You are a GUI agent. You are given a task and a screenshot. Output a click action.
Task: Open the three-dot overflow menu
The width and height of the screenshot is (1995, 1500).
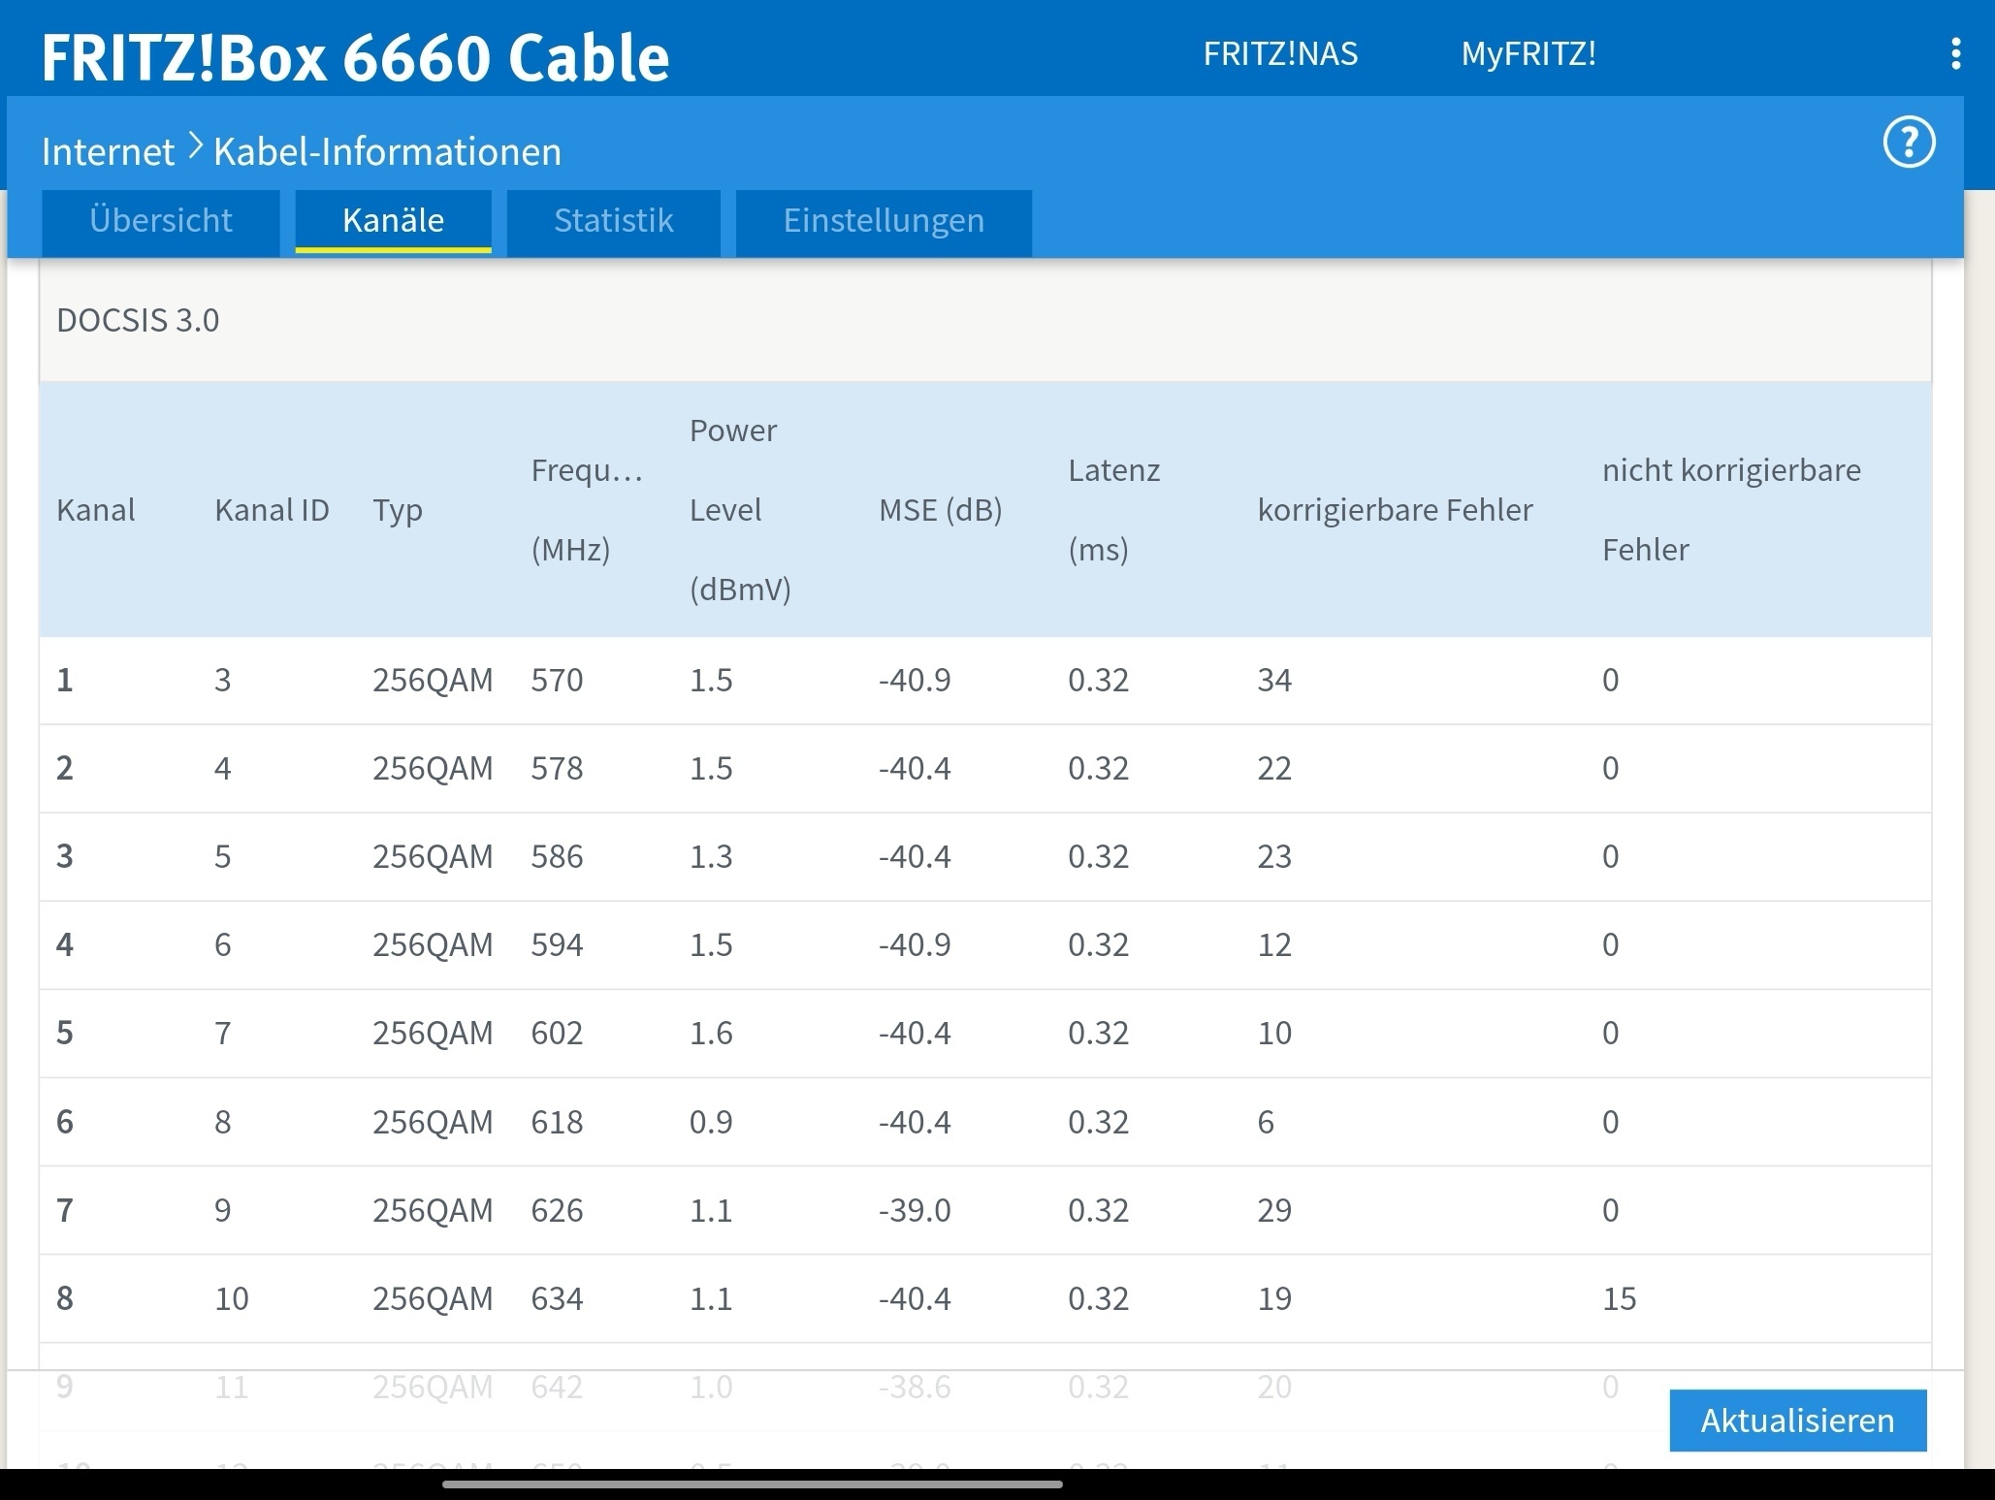coord(1955,53)
